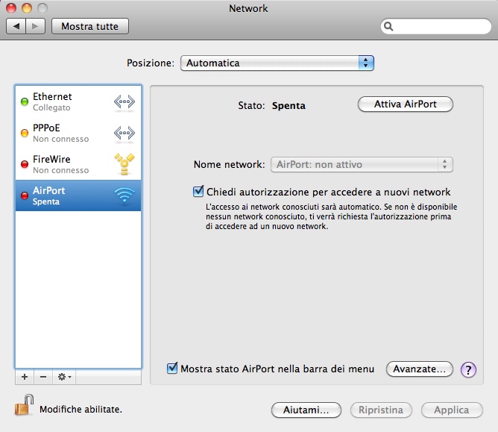
Task: Open the Nome network dropdown
Action: [362, 164]
